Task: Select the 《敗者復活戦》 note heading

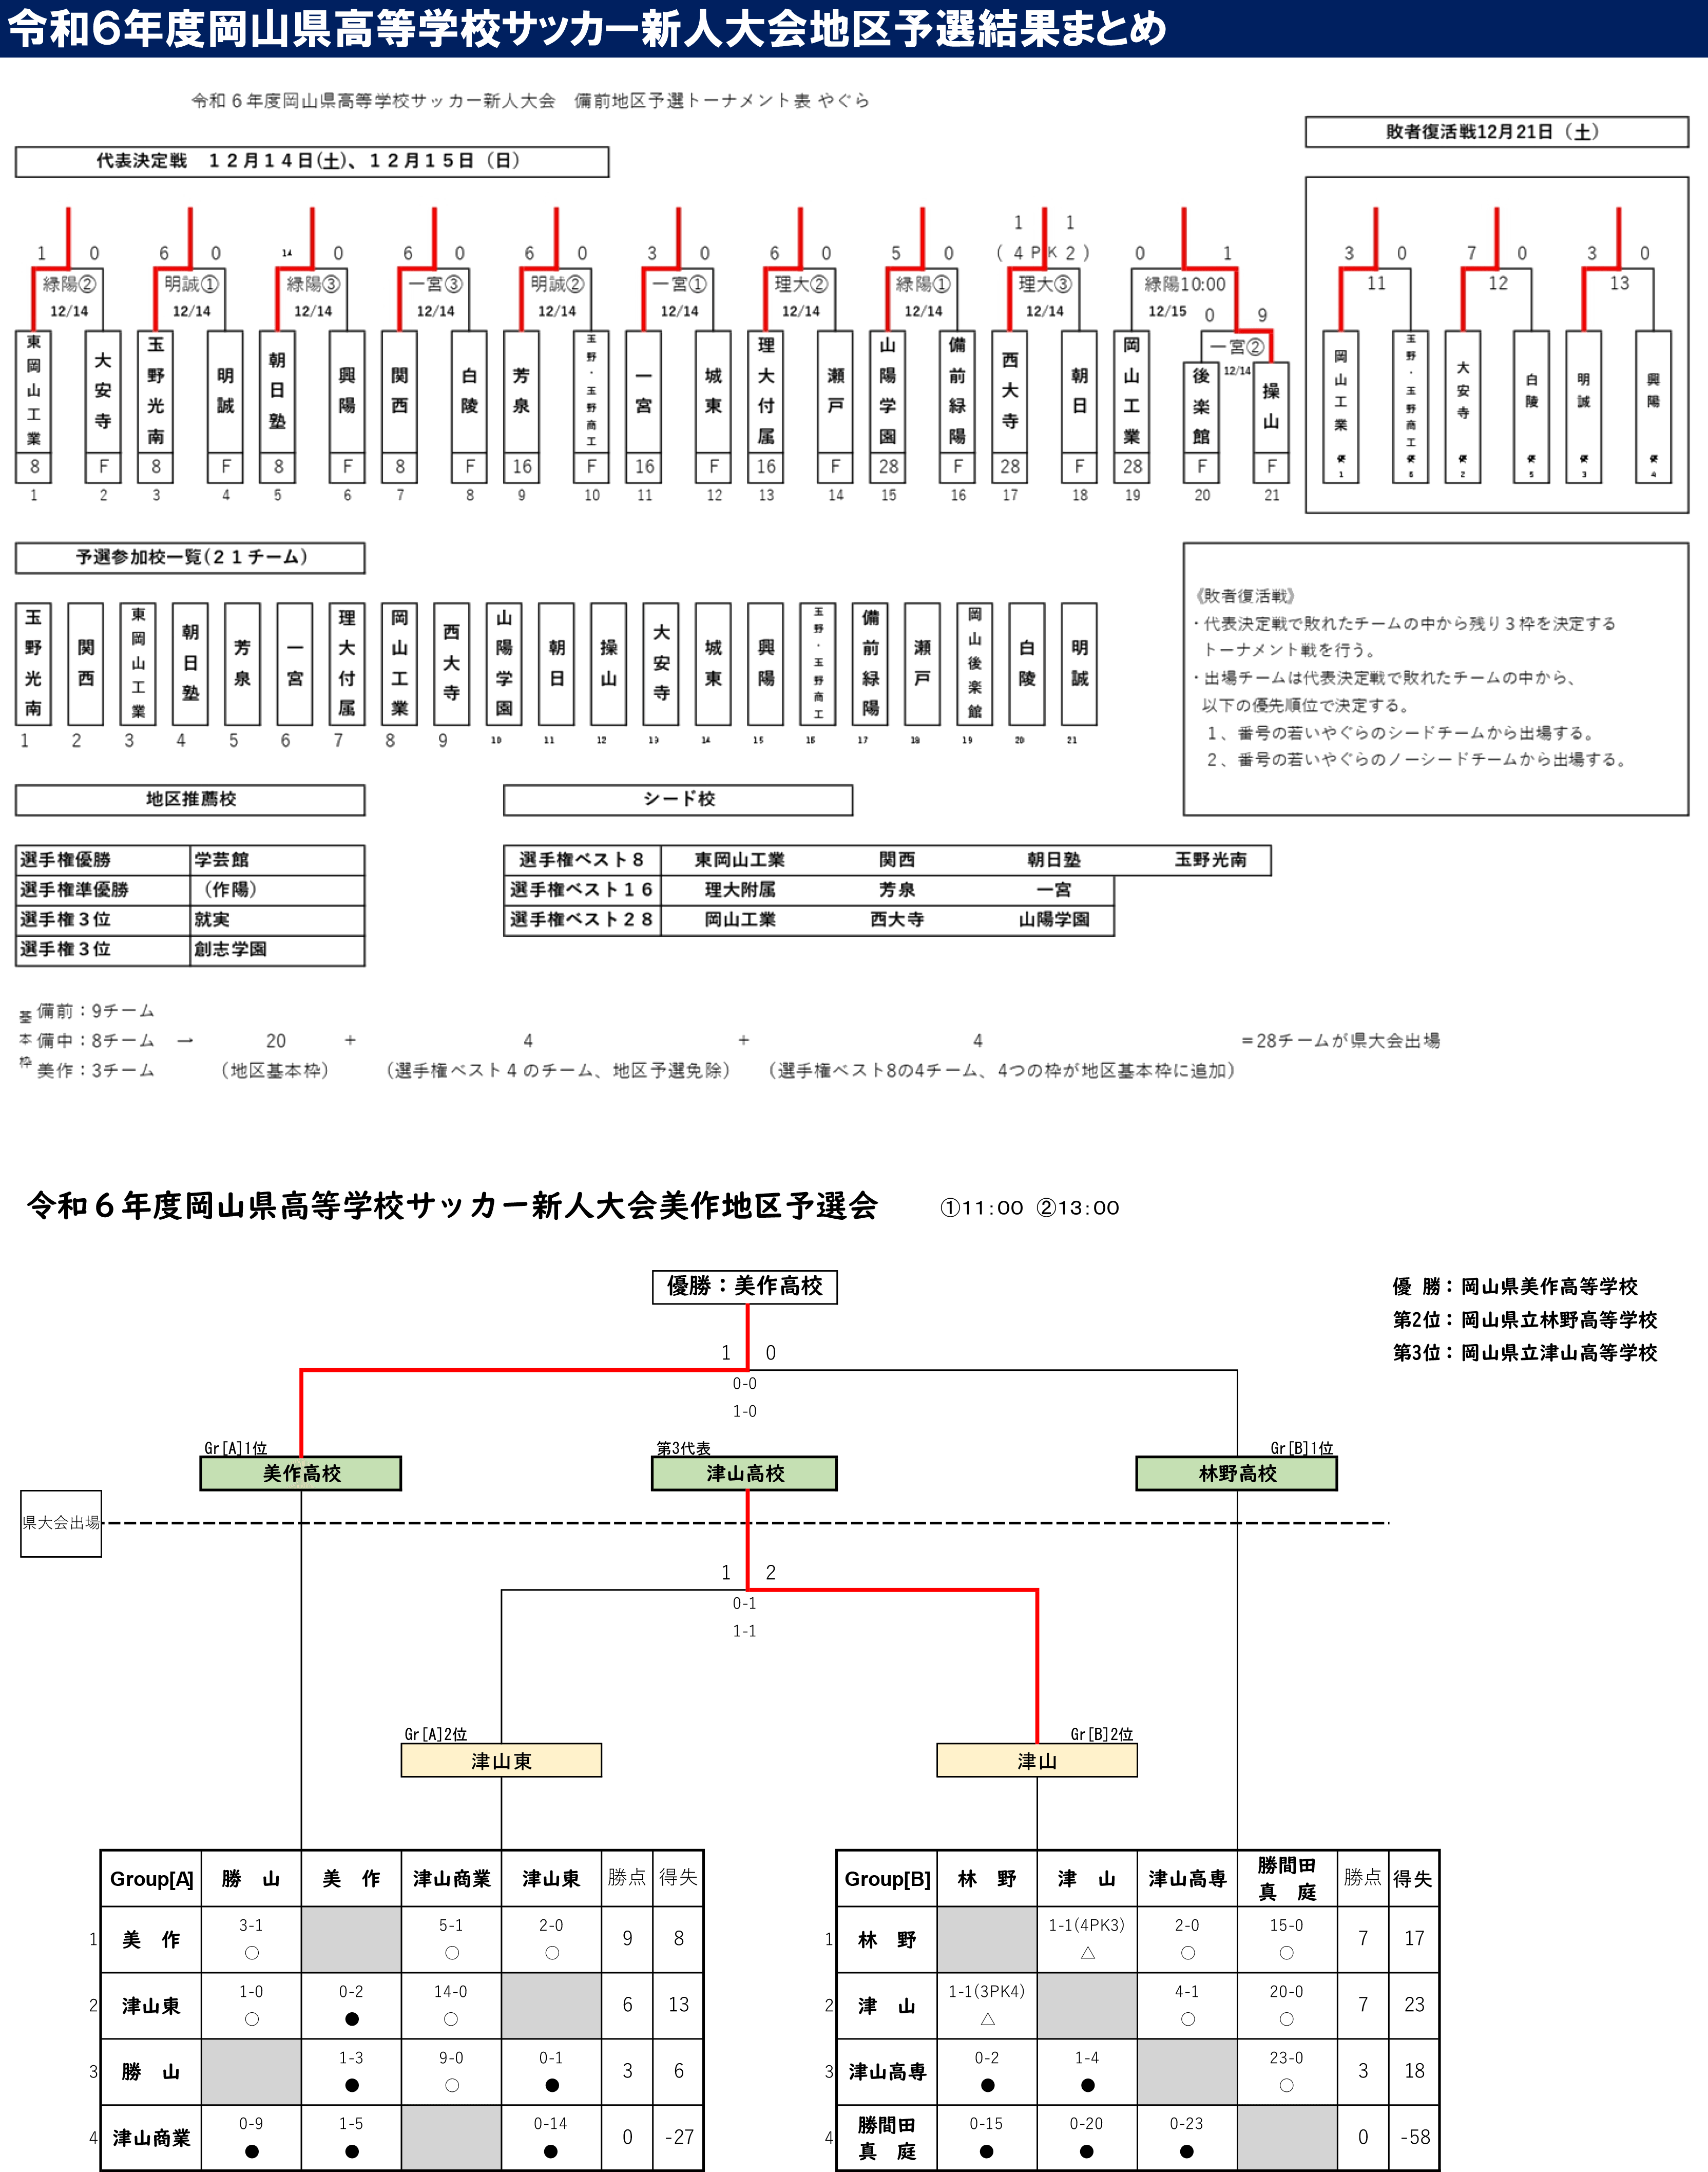Action: (1245, 596)
